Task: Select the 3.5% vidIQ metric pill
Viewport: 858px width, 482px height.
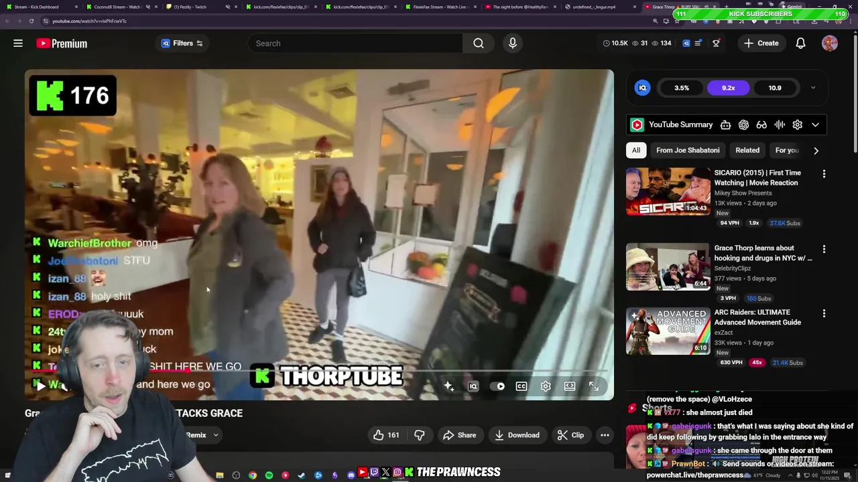Action: (x=682, y=88)
